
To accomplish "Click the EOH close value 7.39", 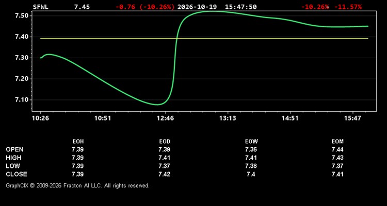I will pos(78,174).
